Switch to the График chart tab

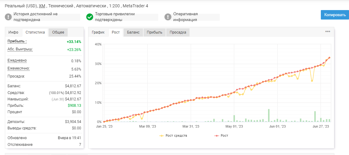(x=98, y=32)
